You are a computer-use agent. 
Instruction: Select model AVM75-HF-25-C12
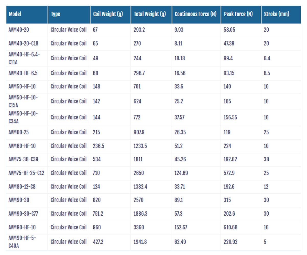(26, 173)
